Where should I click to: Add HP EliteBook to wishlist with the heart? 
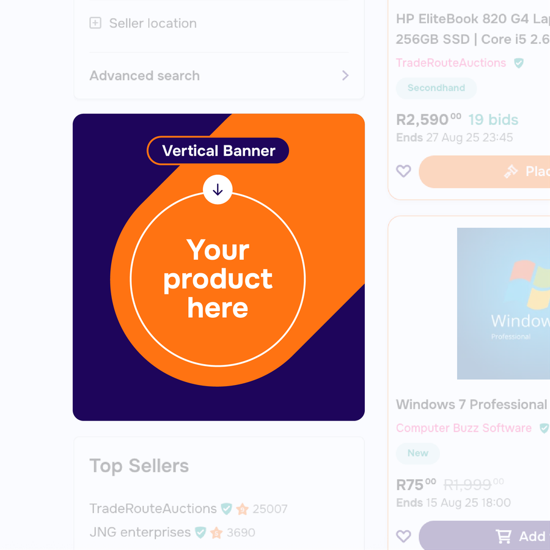click(403, 171)
